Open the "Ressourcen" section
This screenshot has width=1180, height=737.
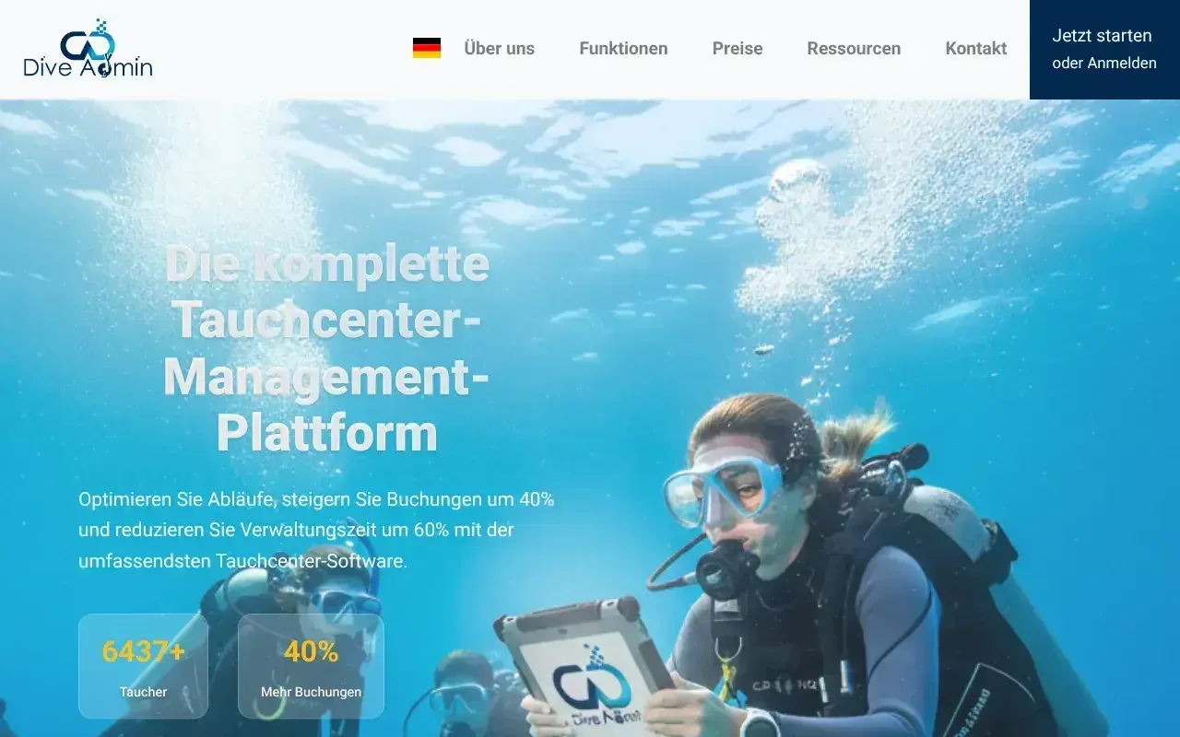(854, 48)
